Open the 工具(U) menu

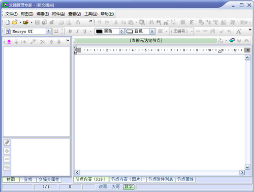(91, 14)
